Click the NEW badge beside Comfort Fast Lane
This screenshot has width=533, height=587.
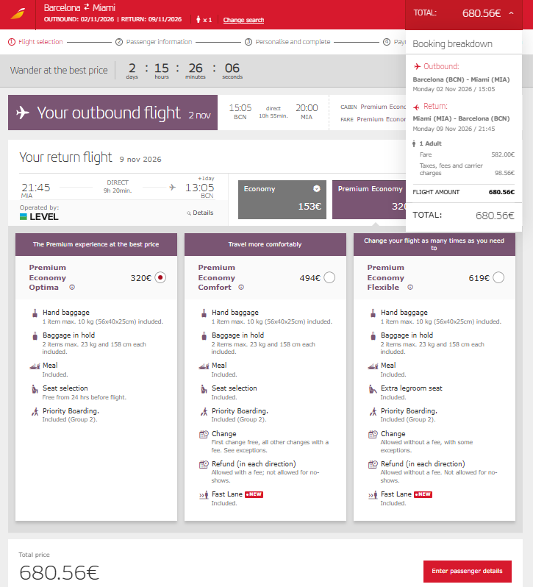(x=254, y=494)
